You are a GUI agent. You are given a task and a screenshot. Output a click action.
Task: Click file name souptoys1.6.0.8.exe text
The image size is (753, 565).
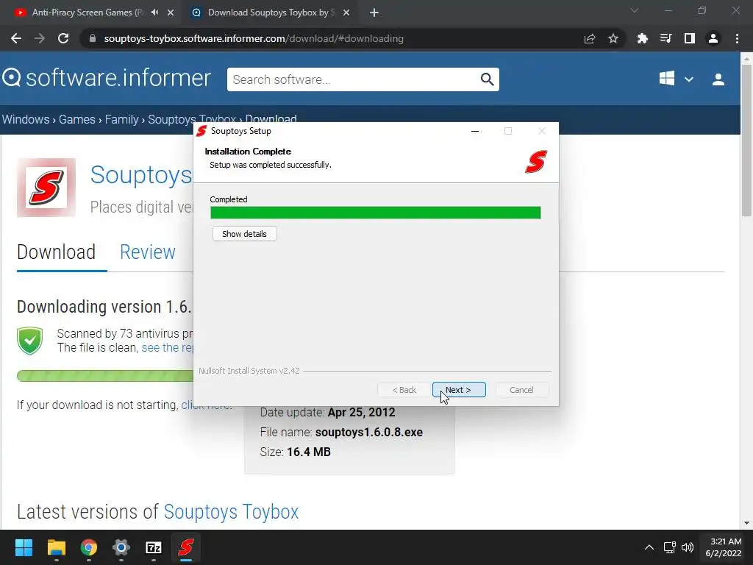pyautogui.click(x=369, y=432)
